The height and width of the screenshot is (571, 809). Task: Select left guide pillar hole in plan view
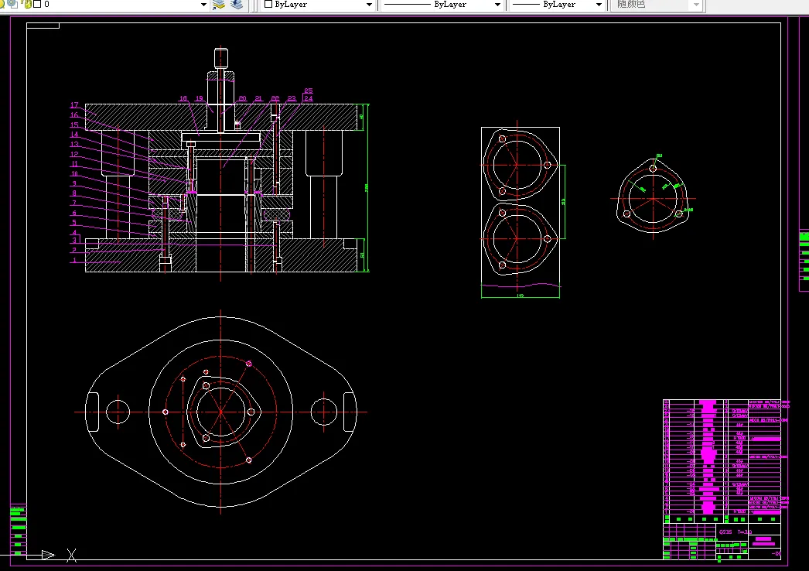pos(118,412)
